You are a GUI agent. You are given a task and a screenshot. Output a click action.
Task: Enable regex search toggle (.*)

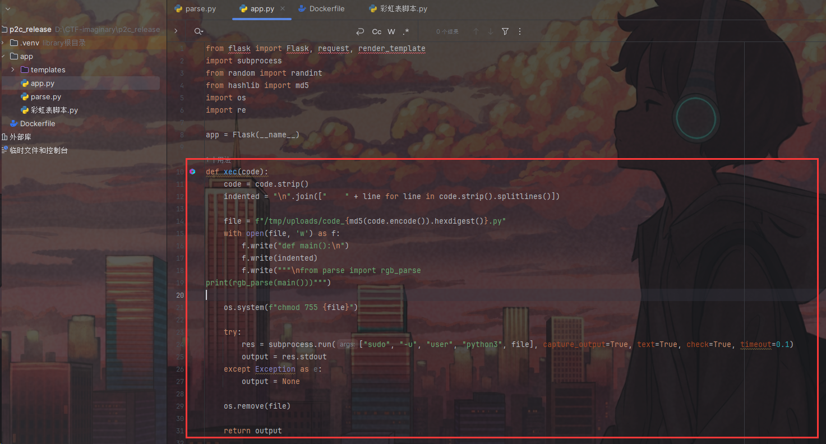(406, 31)
